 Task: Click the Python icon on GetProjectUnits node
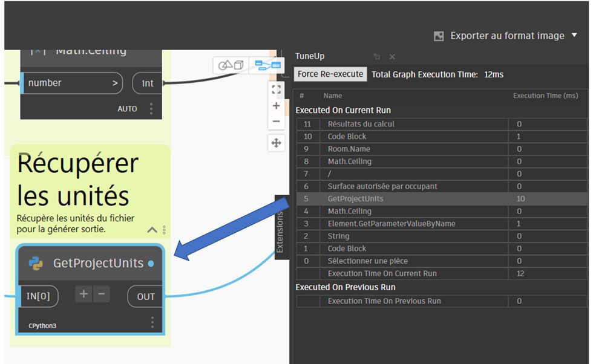(x=36, y=263)
